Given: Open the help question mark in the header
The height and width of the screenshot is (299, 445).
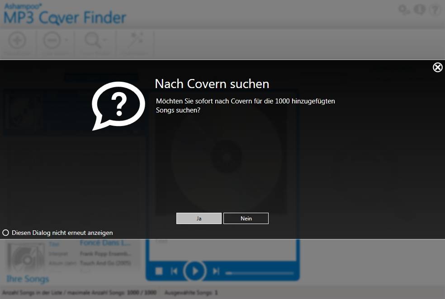Looking at the screenshot, I should (435, 9).
